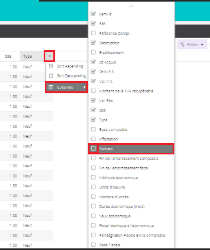Image resolution: width=210 pixels, height=250 pixels.
Task: Click the Columns grid icon
Action: pos(51,87)
